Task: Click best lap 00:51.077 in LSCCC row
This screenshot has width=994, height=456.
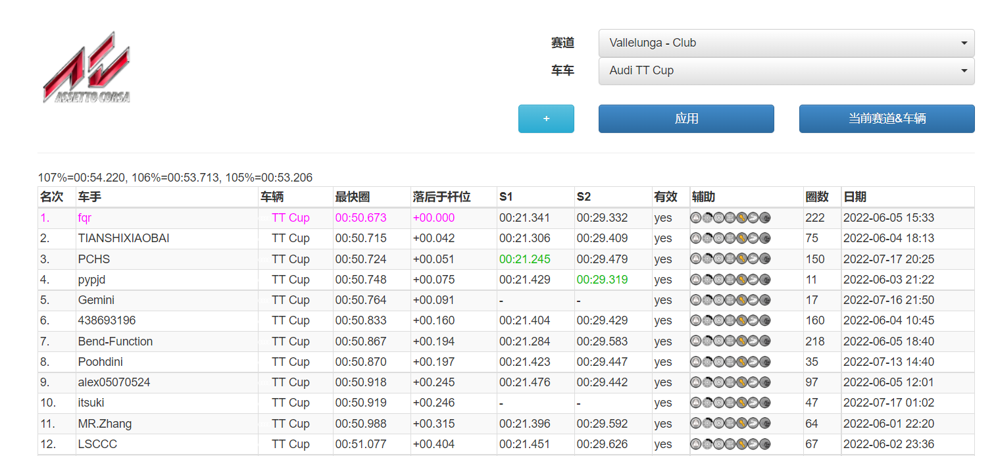Action: click(x=361, y=443)
